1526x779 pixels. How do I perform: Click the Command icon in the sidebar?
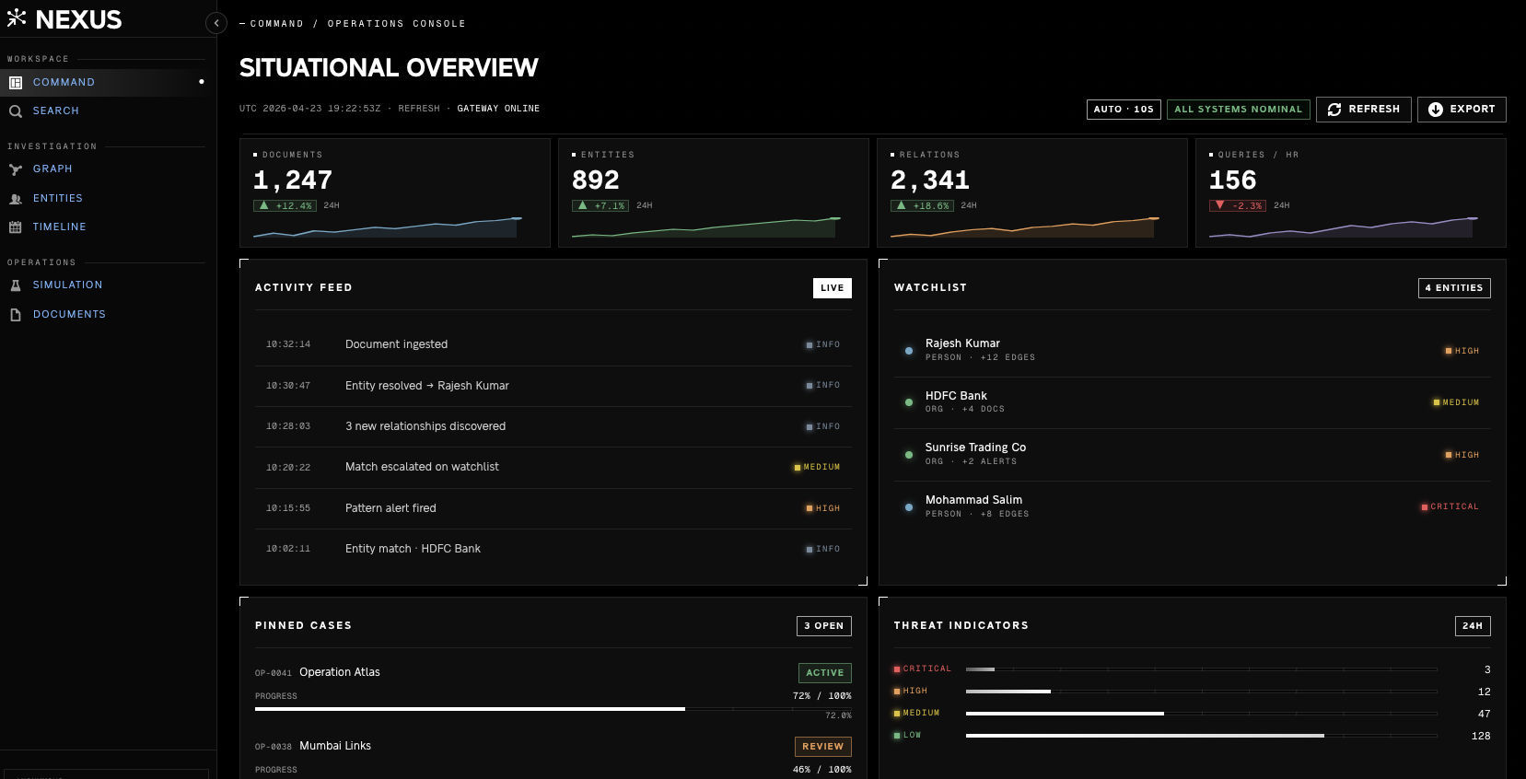tap(16, 82)
